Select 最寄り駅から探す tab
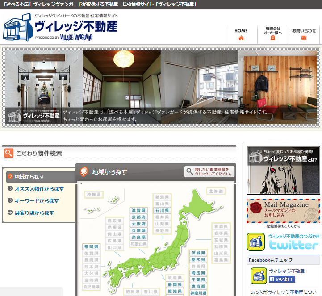322x296 pixels. click(x=34, y=213)
